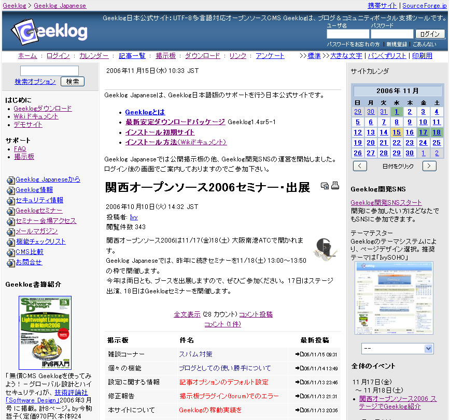Viewport: 450px width, 420px height.
Task: Open アンケート in the navigation bar
Action: [x=270, y=56]
